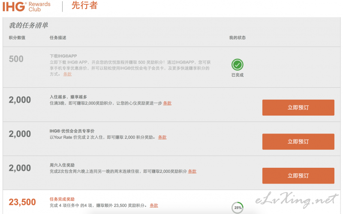
Task: Click the 25% progress circle
Action: point(238,208)
